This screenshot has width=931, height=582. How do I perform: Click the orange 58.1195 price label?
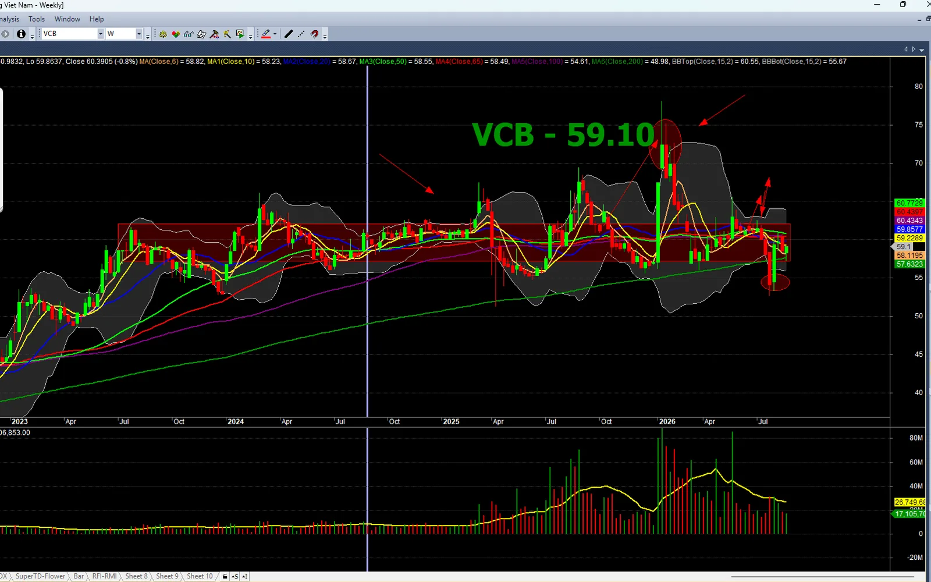point(909,255)
